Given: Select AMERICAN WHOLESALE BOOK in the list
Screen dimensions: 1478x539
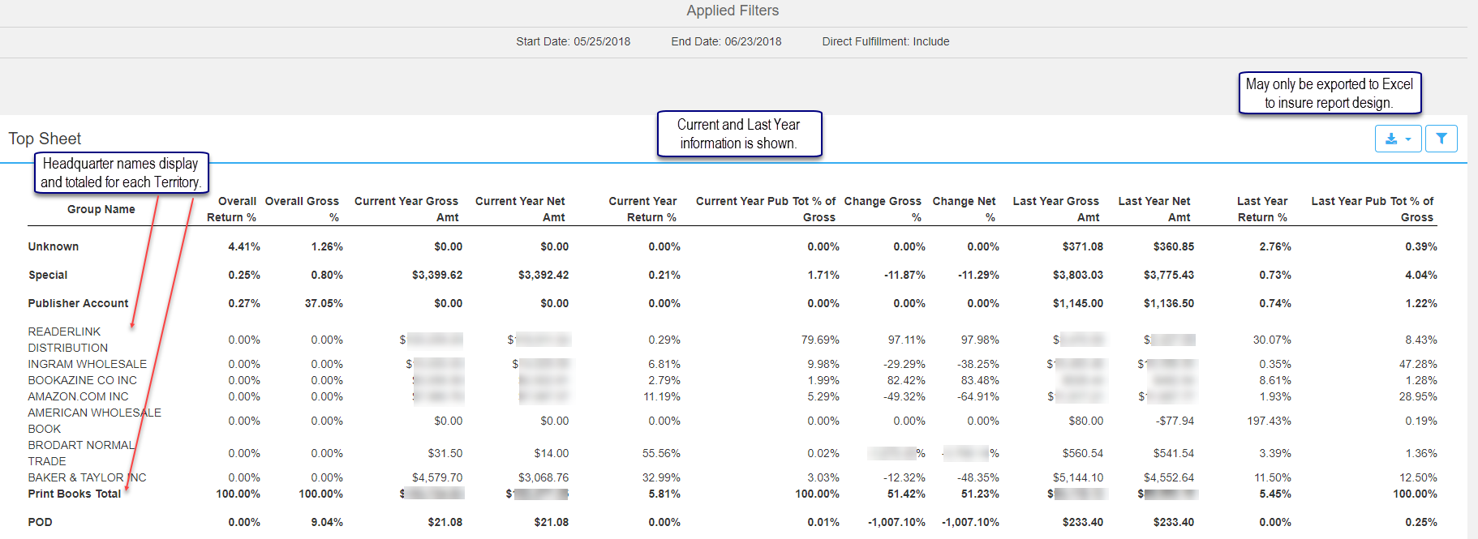Looking at the screenshot, I should pos(94,421).
